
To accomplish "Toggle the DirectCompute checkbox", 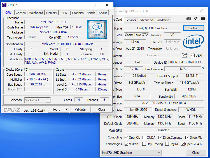I will point(160,137).
